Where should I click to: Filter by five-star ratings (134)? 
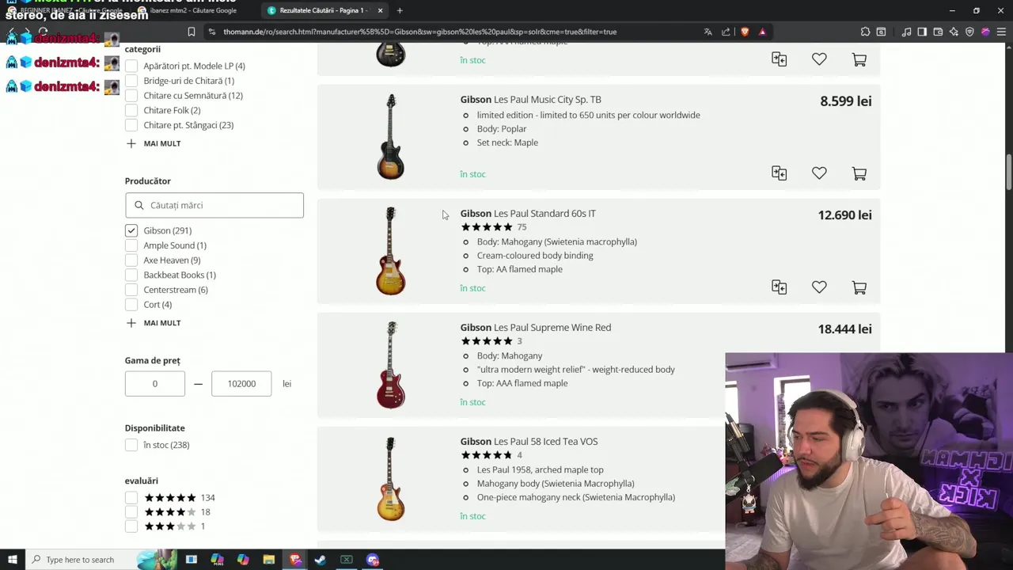(x=131, y=498)
